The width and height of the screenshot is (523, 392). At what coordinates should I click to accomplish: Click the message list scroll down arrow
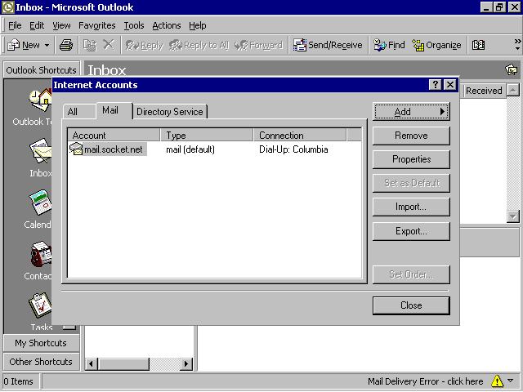coord(513,216)
